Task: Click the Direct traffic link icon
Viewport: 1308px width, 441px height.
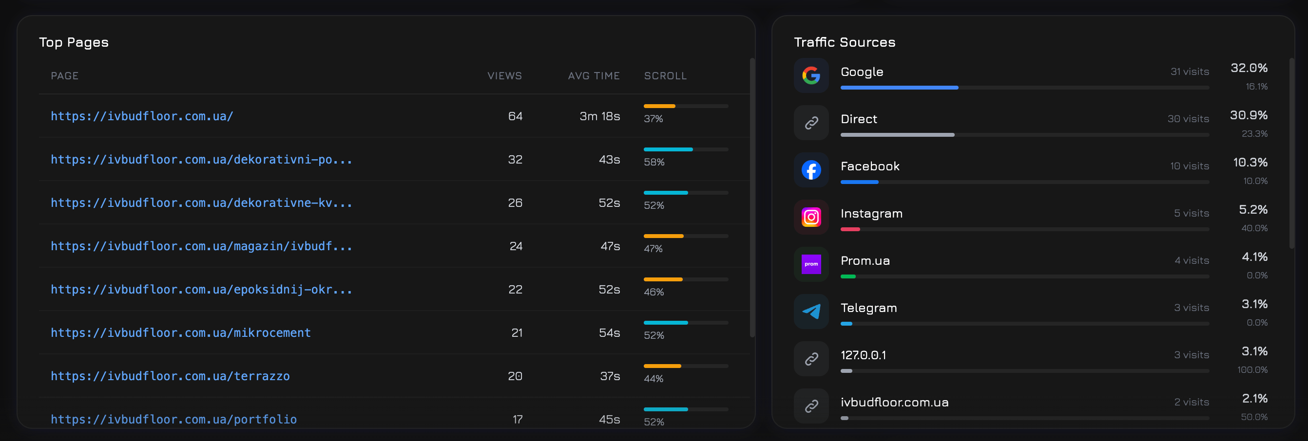Action: click(811, 123)
